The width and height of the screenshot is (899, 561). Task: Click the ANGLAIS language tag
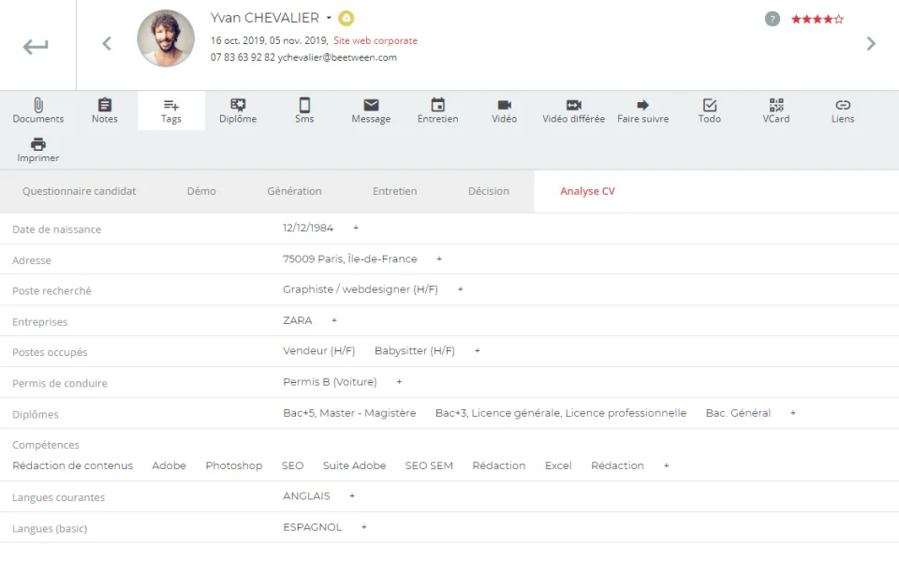pyautogui.click(x=306, y=496)
